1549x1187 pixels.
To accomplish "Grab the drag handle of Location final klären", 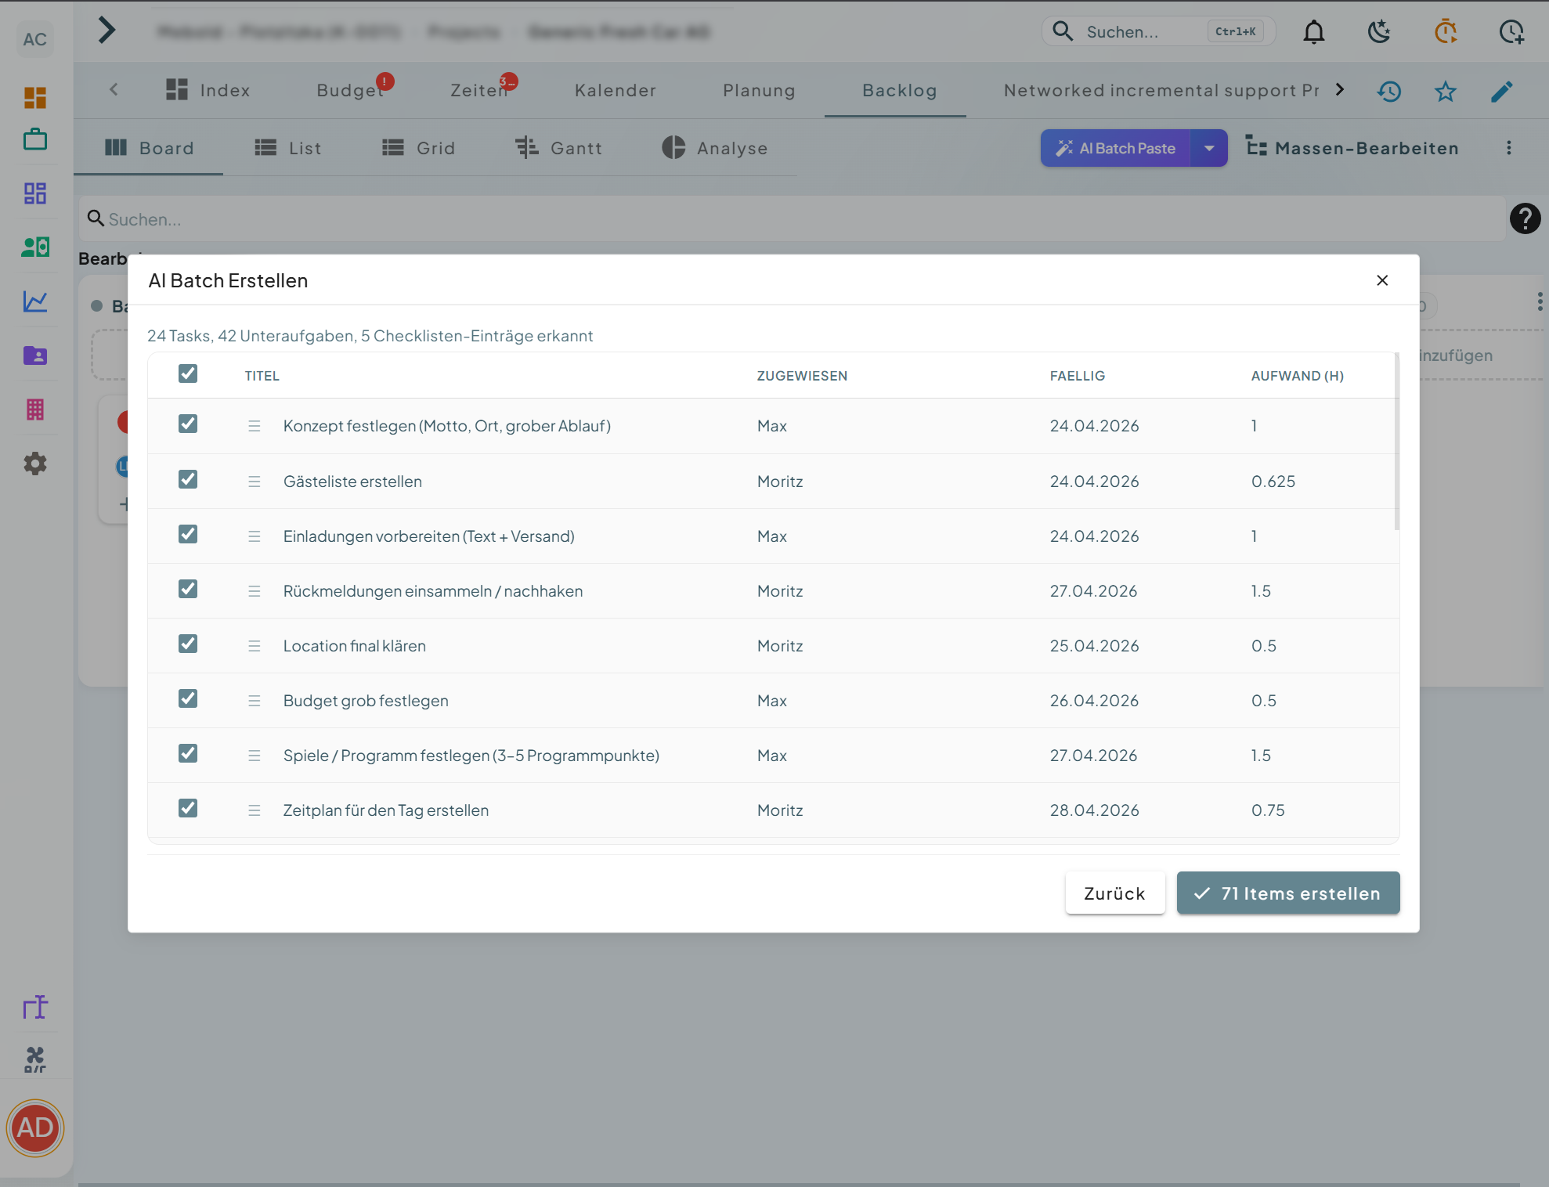I will 255,646.
